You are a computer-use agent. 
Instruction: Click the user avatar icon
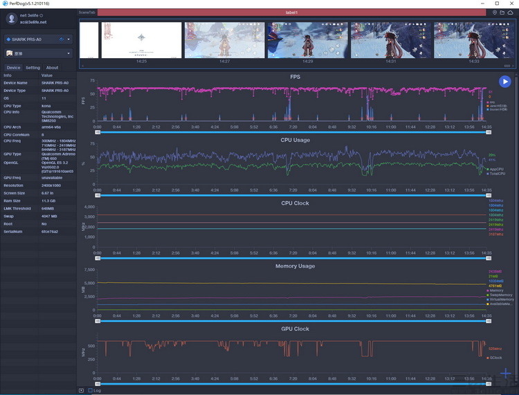(x=11, y=18)
